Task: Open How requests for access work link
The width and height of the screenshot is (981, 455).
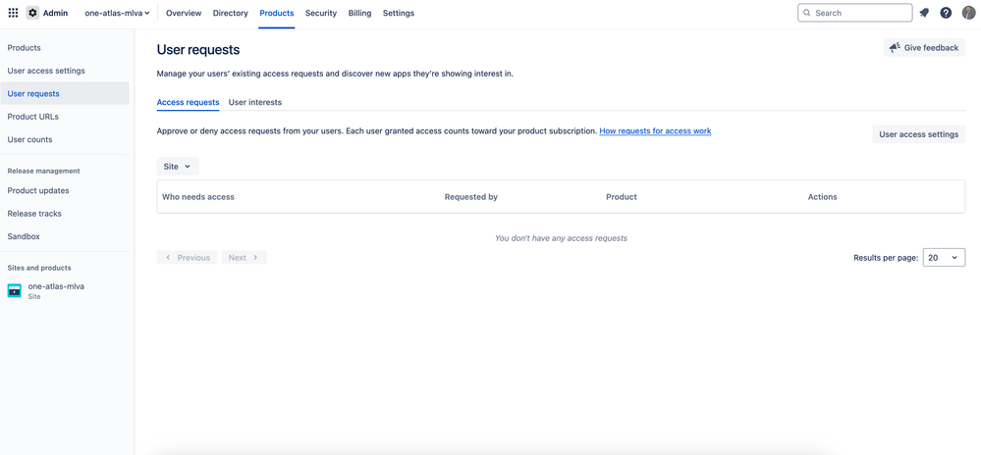Action: tap(655, 131)
